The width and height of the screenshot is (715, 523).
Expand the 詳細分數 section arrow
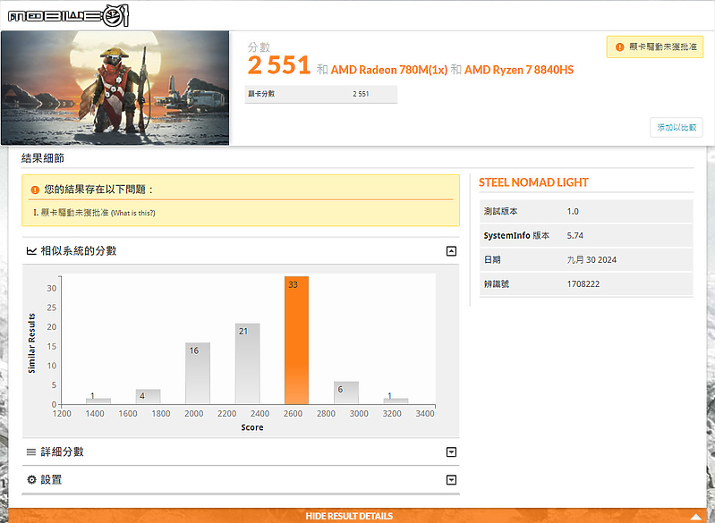[x=451, y=452]
